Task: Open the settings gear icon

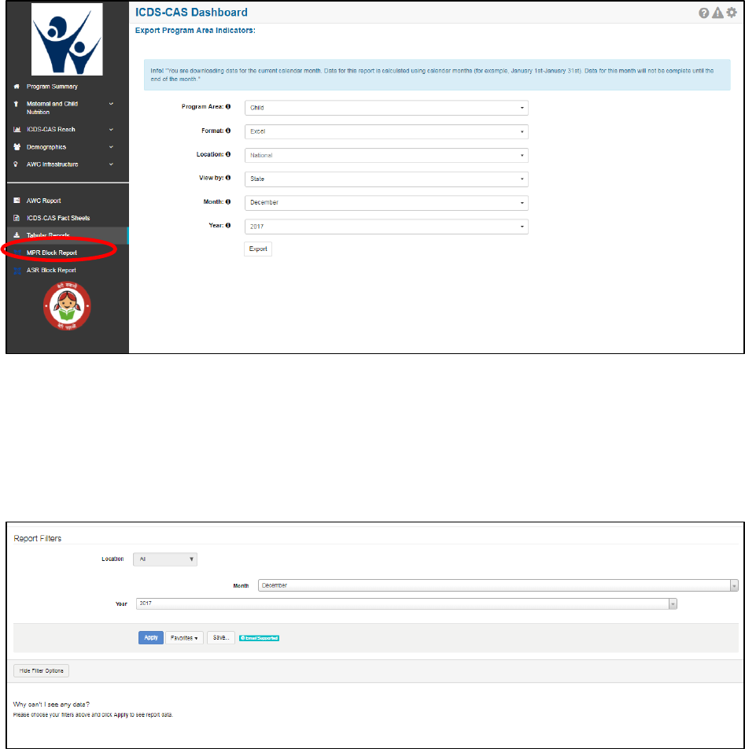Action: click(x=732, y=13)
